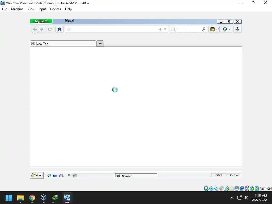This screenshot has width=272, height=204.
Task: Go back with the browser Back arrow
Action: pos(35,29)
